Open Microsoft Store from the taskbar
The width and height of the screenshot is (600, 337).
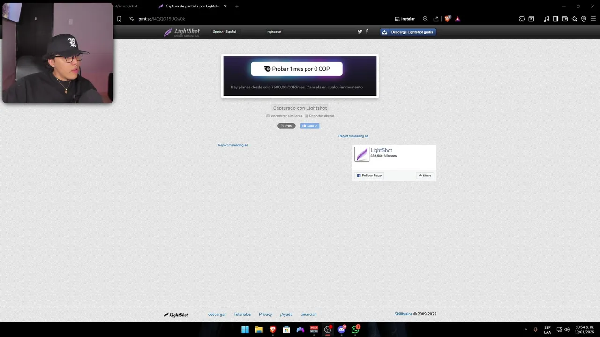click(x=286, y=330)
